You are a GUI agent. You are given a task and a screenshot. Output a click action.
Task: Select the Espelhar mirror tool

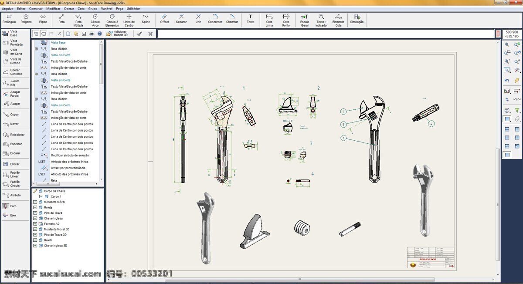click(x=12, y=144)
